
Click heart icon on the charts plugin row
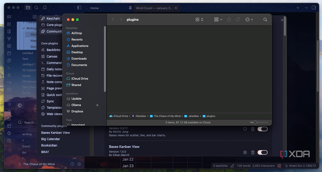coord(245,129)
